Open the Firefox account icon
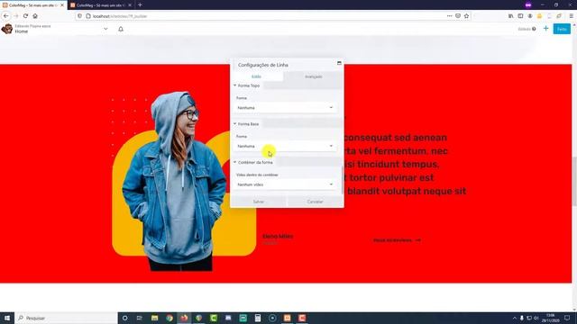This screenshot has width=577, height=324. (x=530, y=16)
